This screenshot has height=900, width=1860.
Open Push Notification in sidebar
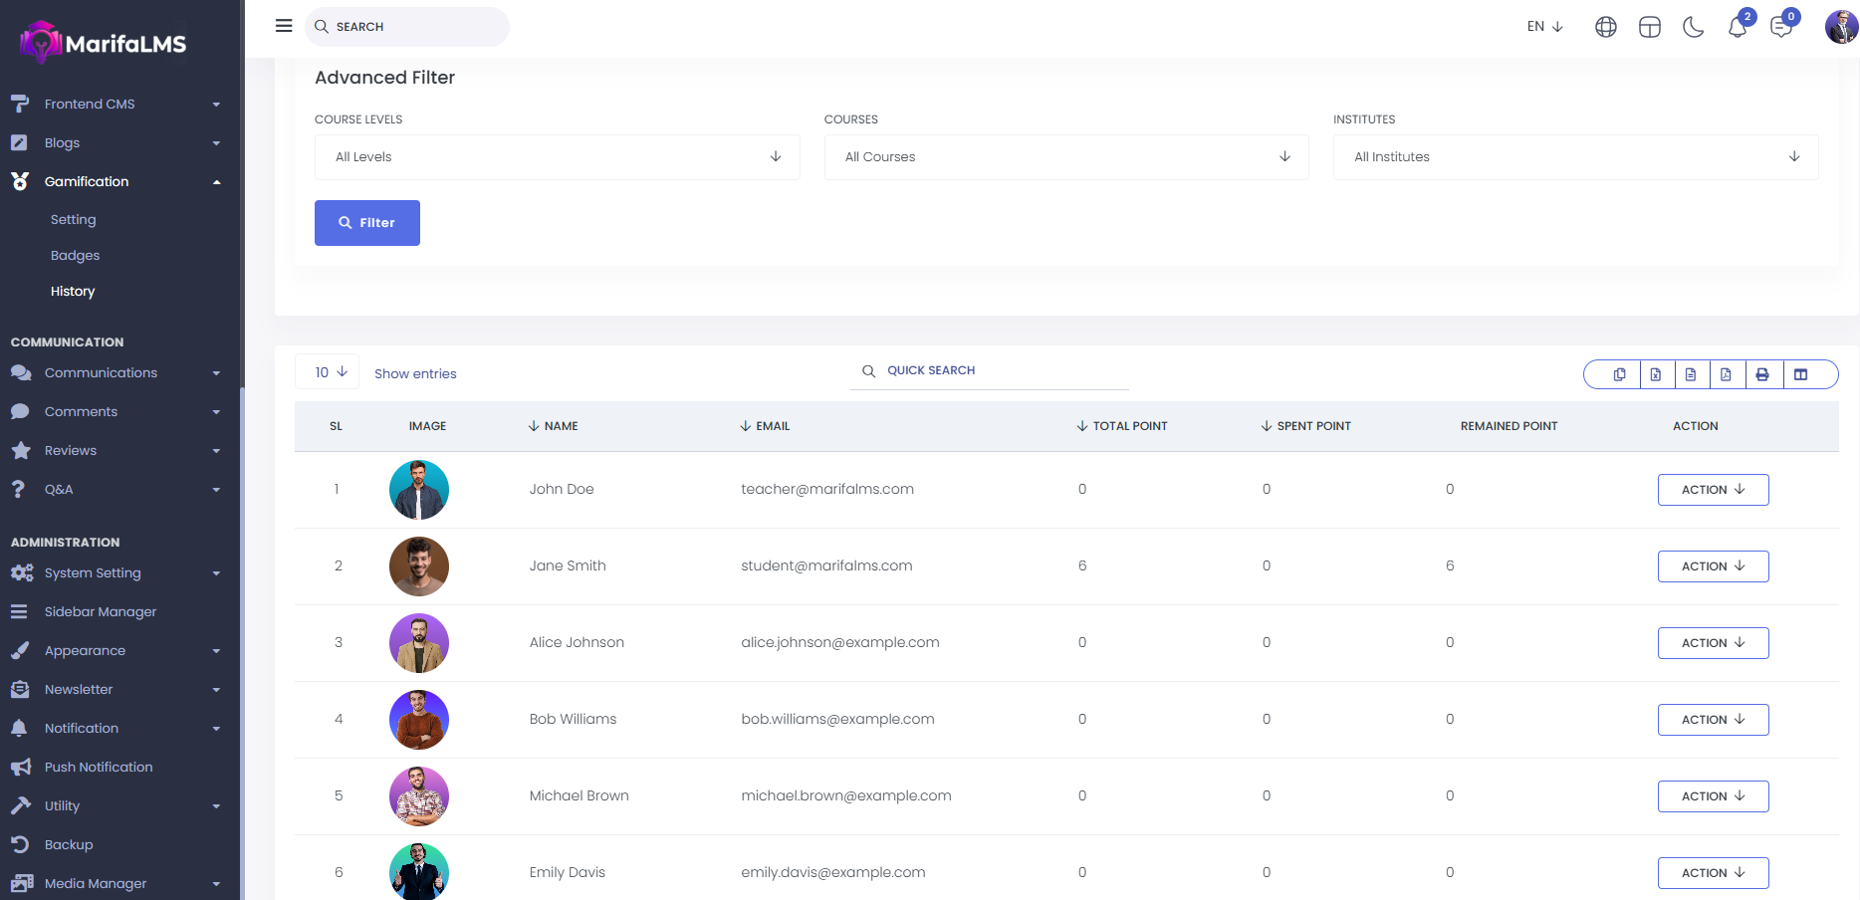[99, 768]
